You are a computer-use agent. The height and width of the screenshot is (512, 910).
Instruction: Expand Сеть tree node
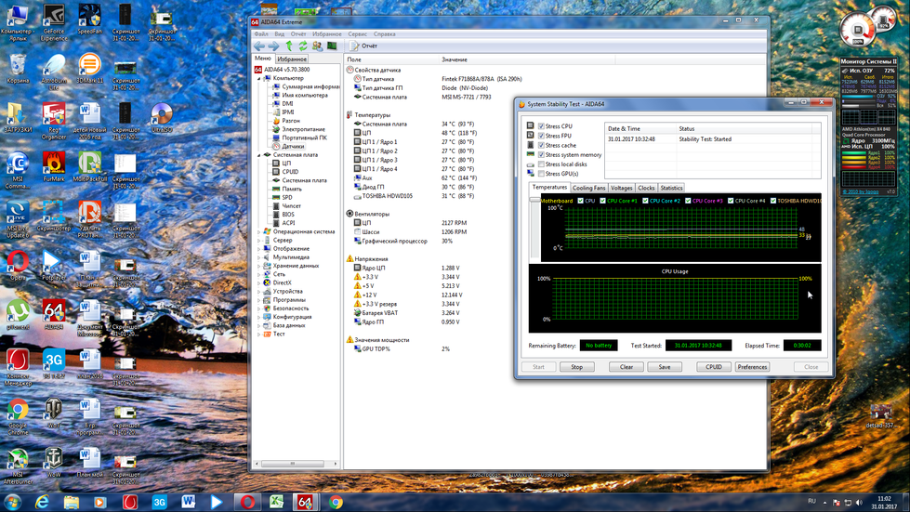259,274
